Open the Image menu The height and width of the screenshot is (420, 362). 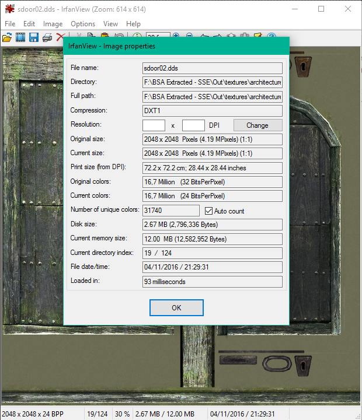[53, 24]
